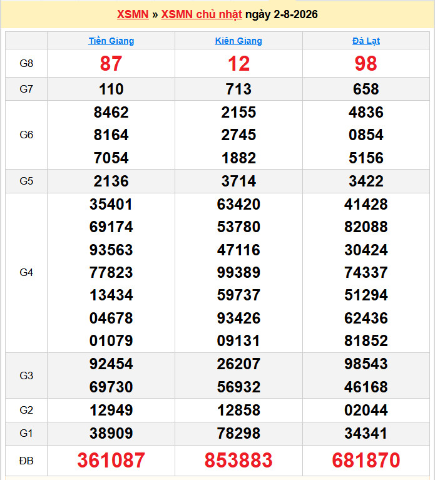The height and width of the screenshot is (480, 435).
Task: Select G4 number 01079
Action: click(x=111, y=340)
